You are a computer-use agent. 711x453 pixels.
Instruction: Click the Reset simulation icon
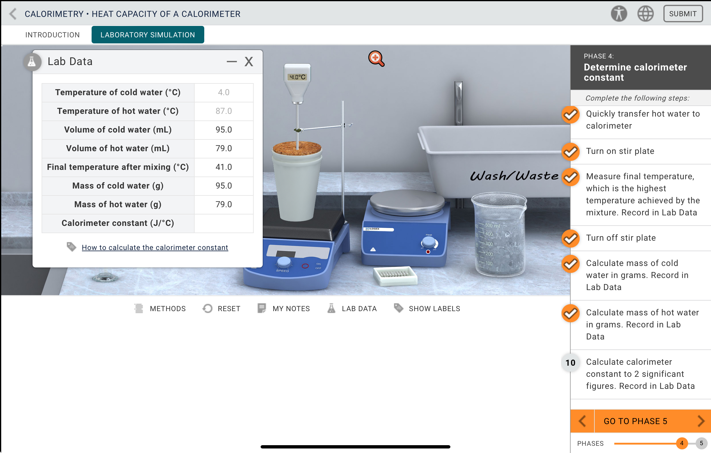coord(207,308)
